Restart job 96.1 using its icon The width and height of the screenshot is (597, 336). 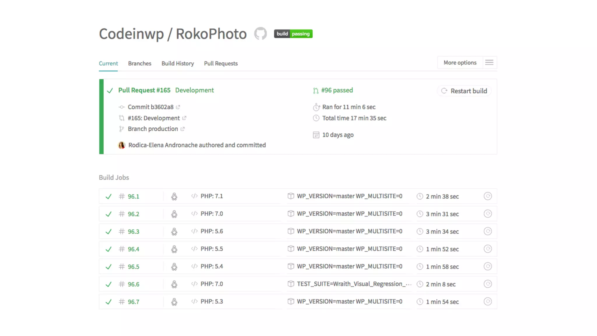coord(488,196)
